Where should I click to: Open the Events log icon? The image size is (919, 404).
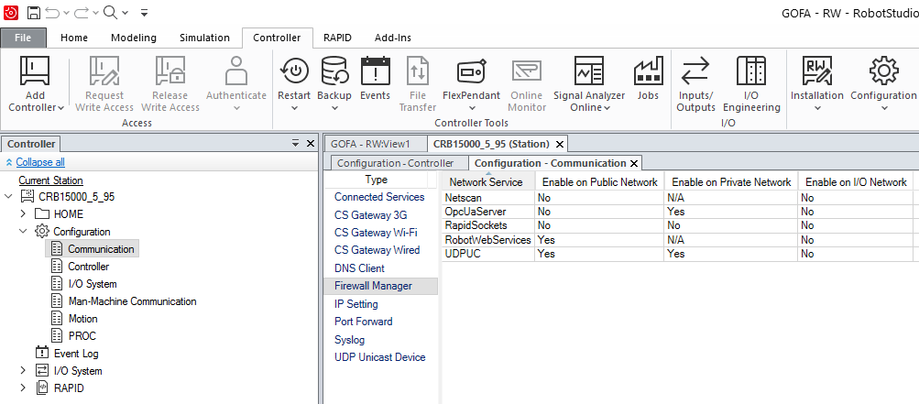click(375, 73)
